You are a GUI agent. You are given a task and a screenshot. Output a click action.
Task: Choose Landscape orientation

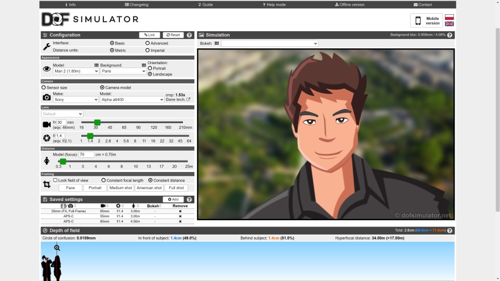coord(150,74)
